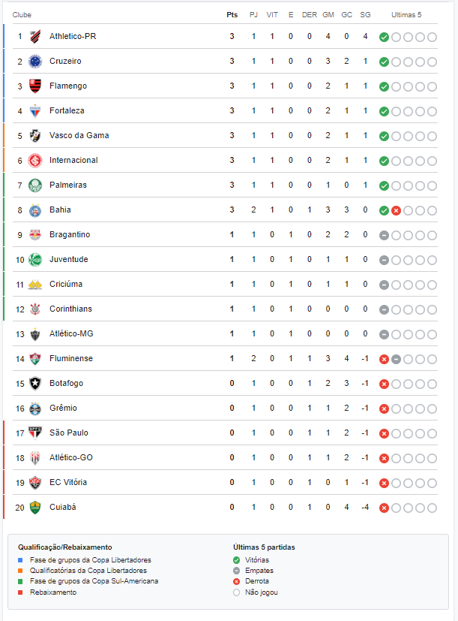
Task: Click the São Paulo club crest
Action: click(35, 433)
